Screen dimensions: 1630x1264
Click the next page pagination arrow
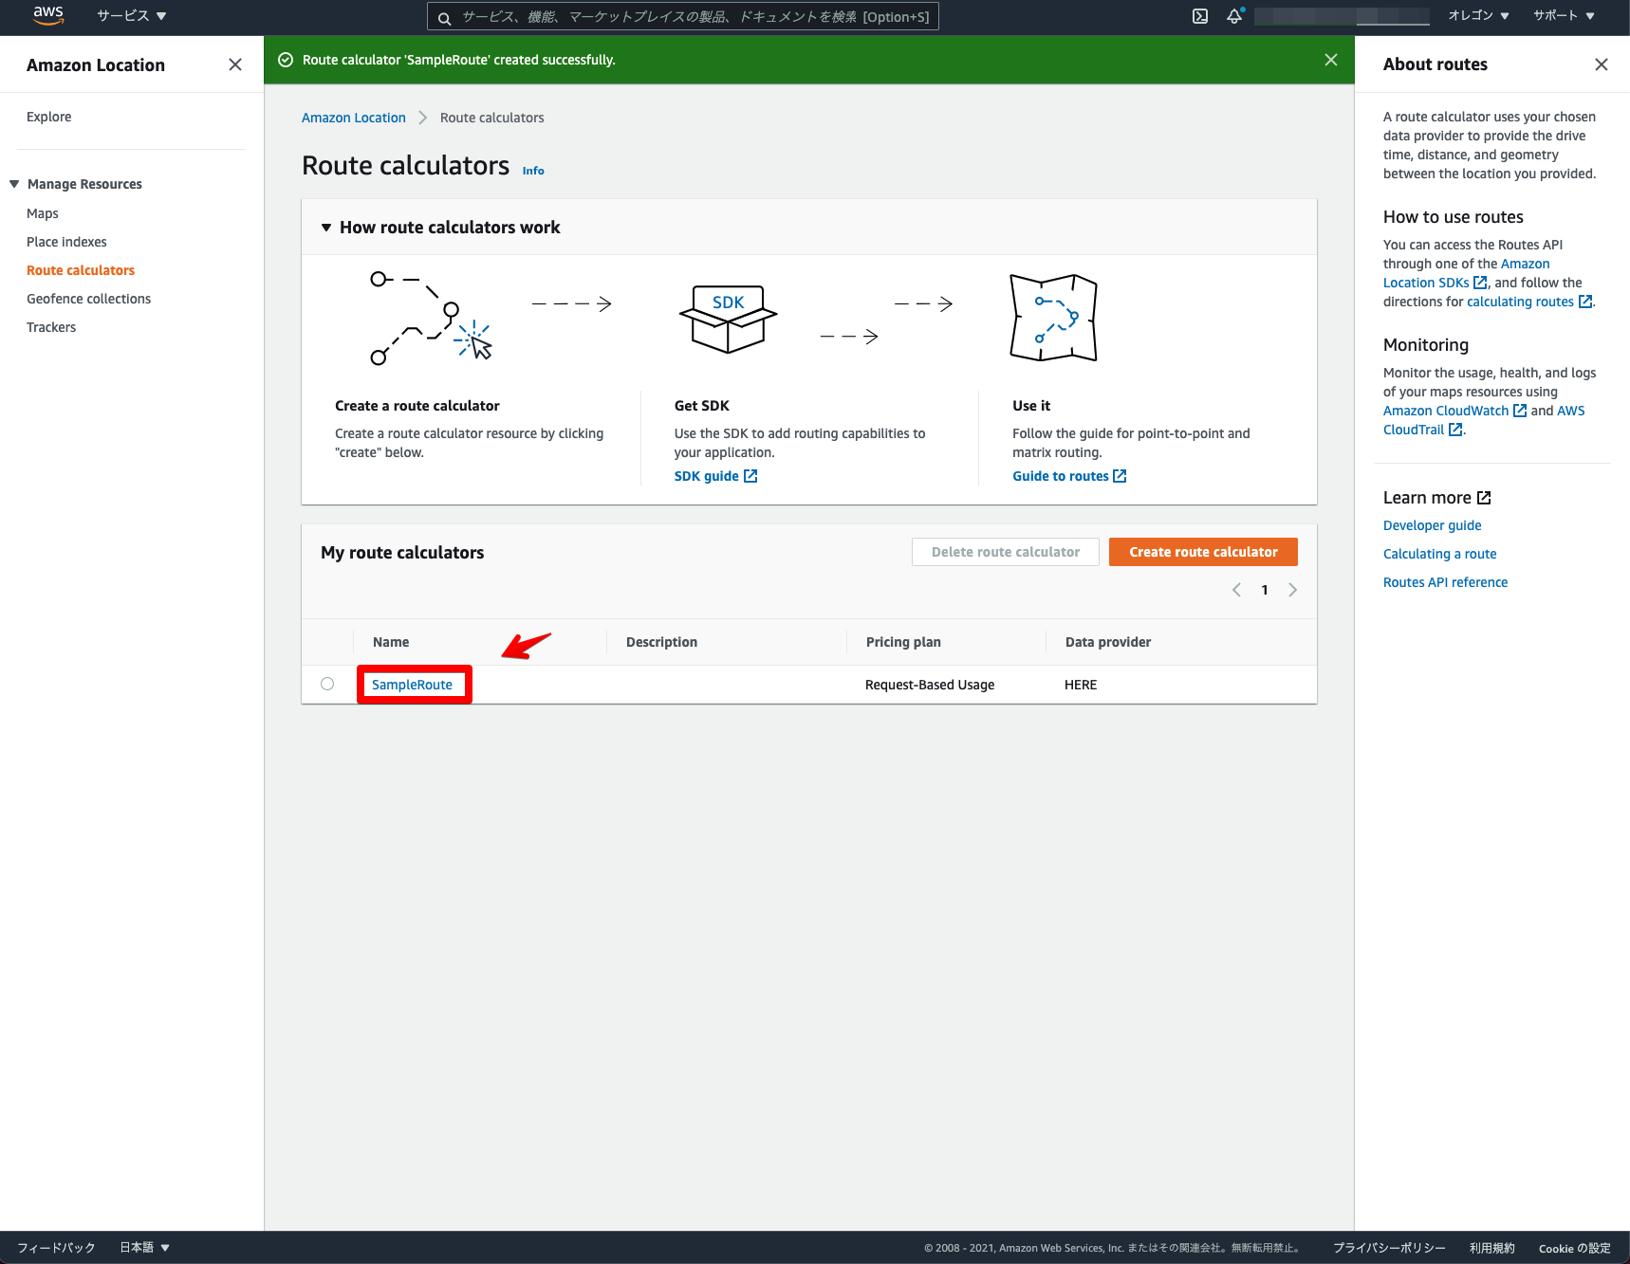1292,589
